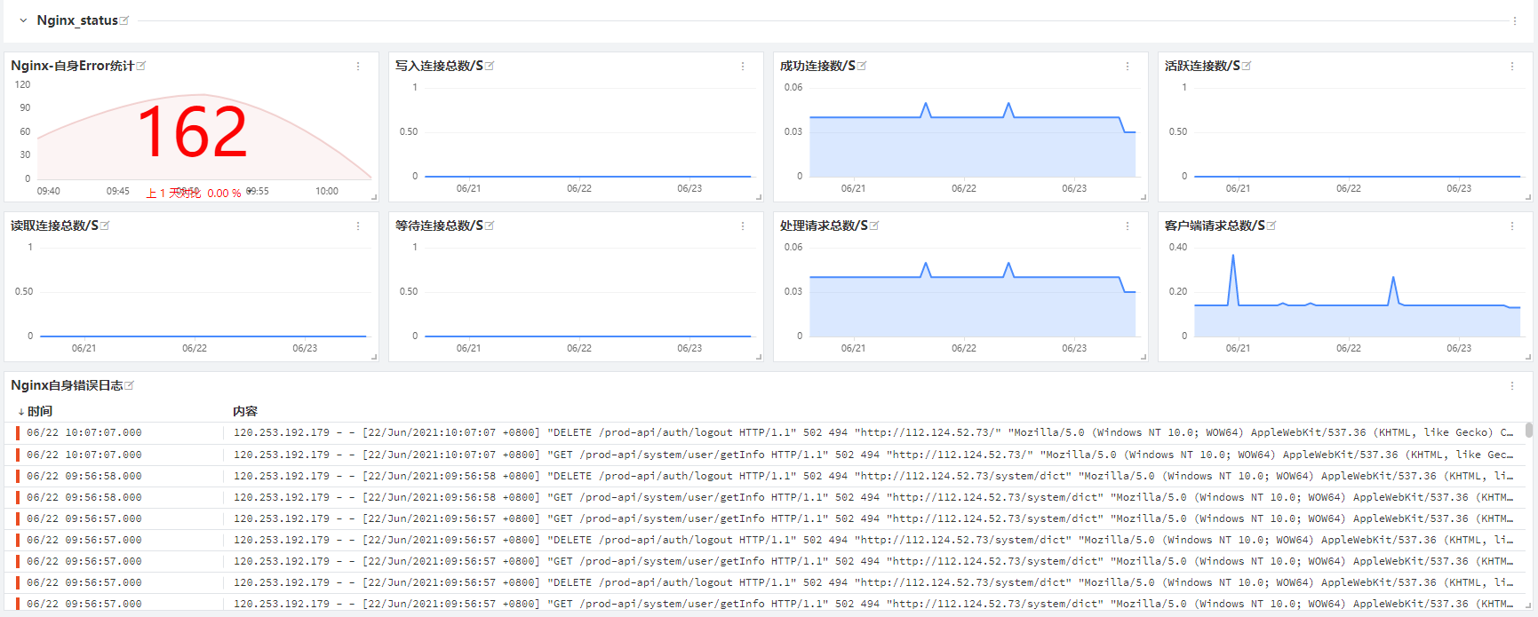Click the 内容 column header
The image size is (1538, 617).
(x=245, y=411)
